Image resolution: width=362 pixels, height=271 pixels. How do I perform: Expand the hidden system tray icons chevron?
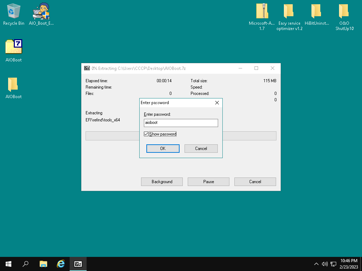pos(316,264)
